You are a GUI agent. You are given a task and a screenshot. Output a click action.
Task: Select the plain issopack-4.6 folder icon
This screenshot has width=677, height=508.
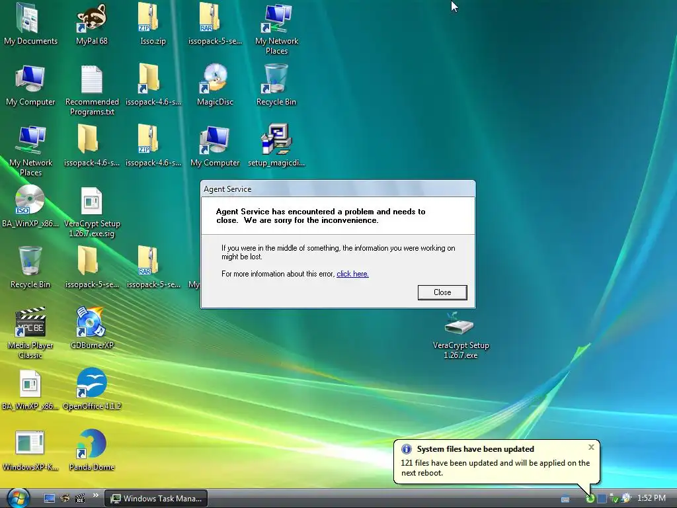pos(91,146)
